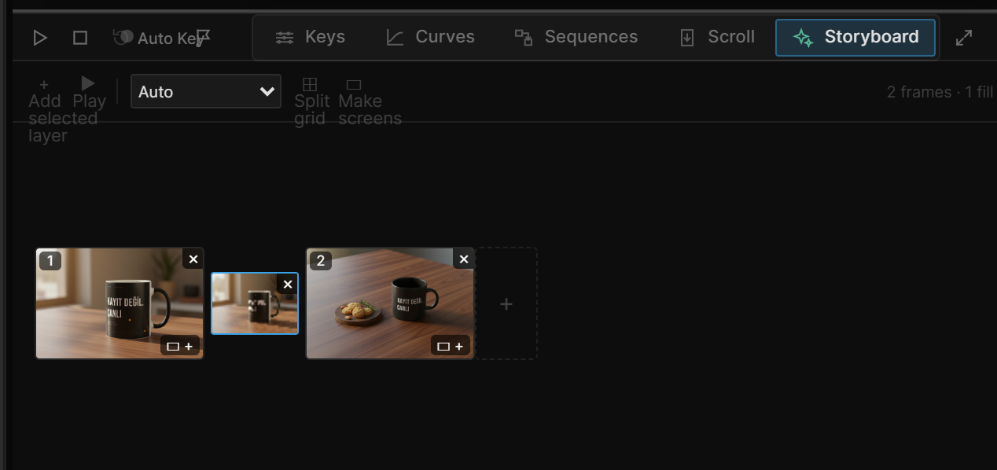Click the flag marker icon
The height and width of the screenshot is (470, 997).
click(x=204, y=37)
